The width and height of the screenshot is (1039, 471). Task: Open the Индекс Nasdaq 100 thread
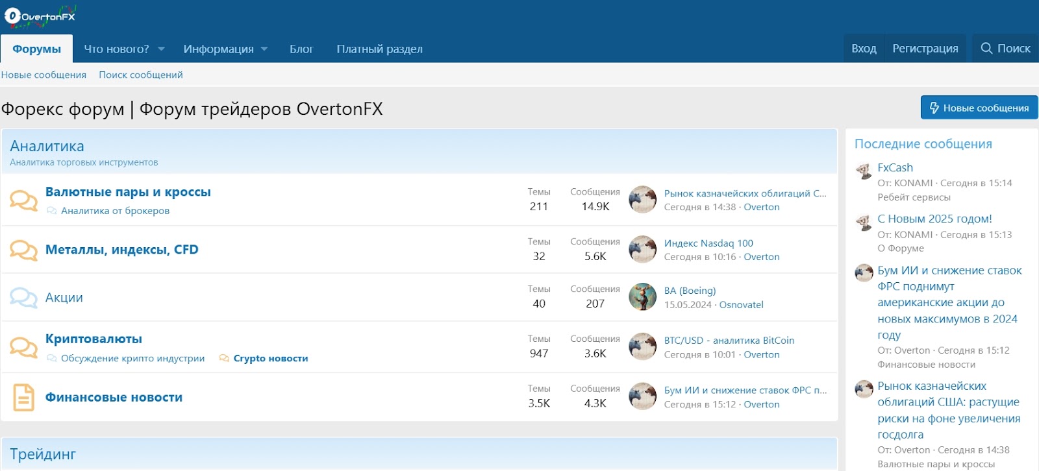point(708,243)
